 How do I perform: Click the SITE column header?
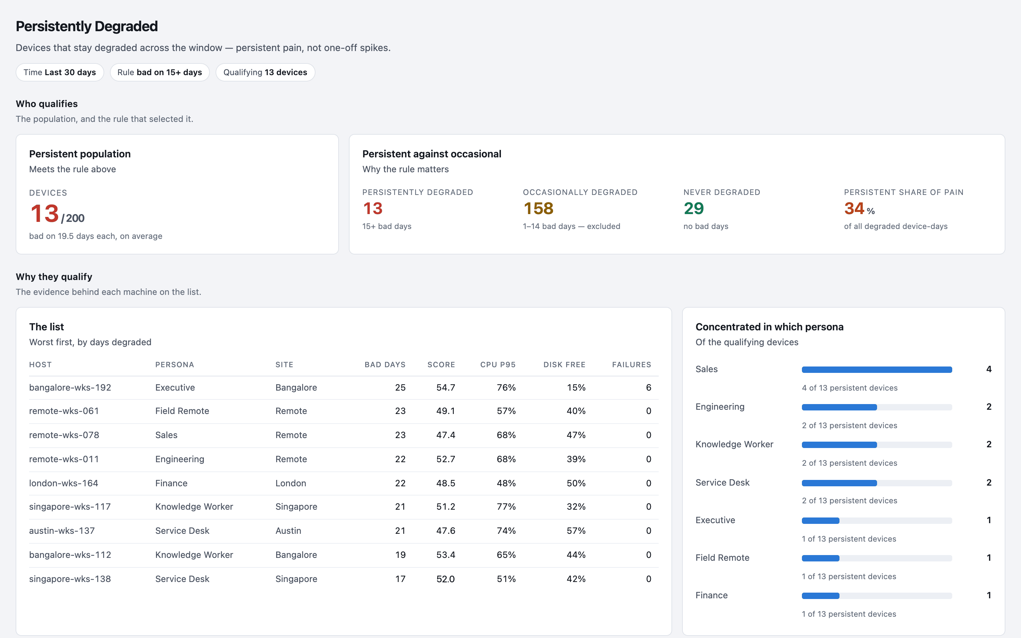coord(284,365)
